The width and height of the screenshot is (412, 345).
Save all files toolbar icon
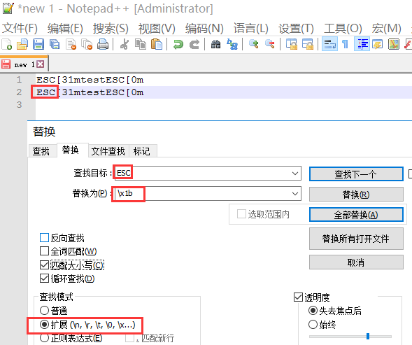click(55, 44)
